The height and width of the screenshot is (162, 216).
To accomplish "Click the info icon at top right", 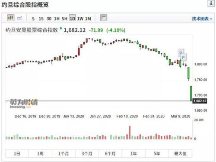I will pos(211,3).
